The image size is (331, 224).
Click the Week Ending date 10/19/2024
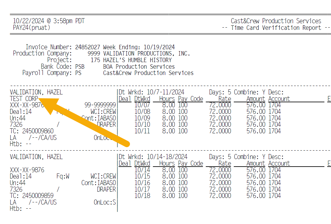(159, 47)
